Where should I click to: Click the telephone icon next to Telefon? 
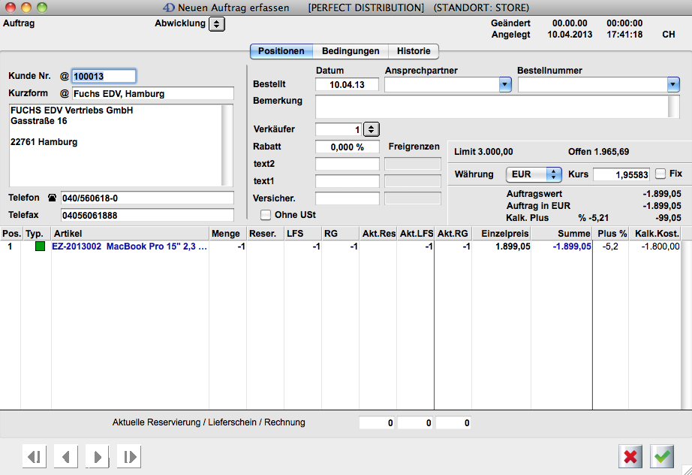[x=52, y=198]
